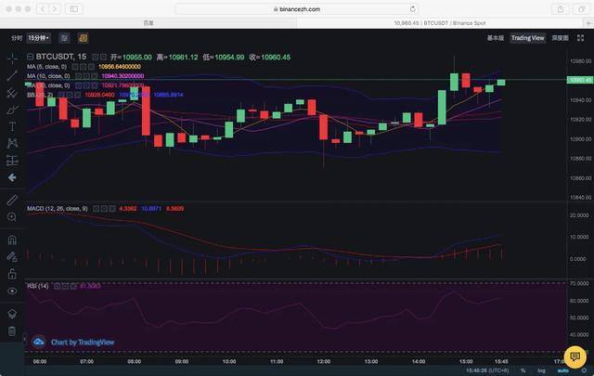Collapse the BTCUSDT legend

[x=30, y=57]
